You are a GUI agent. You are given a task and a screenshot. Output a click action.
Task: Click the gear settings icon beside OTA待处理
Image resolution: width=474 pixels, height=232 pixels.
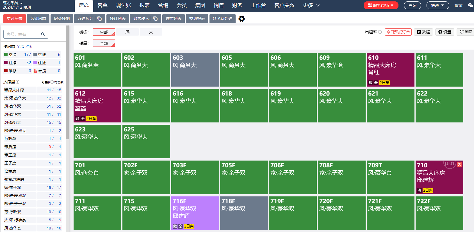tap(241, 19)
